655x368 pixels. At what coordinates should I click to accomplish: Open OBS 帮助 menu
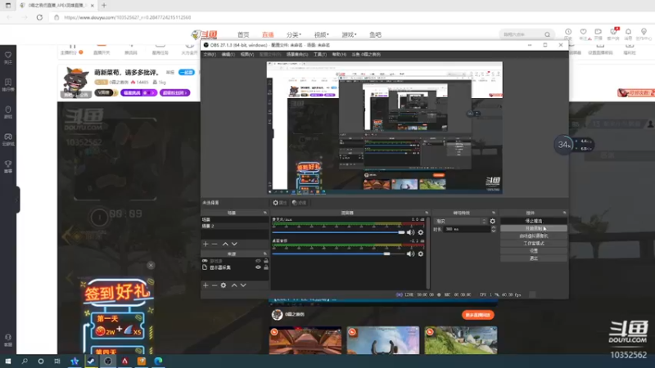pos(339,55)
